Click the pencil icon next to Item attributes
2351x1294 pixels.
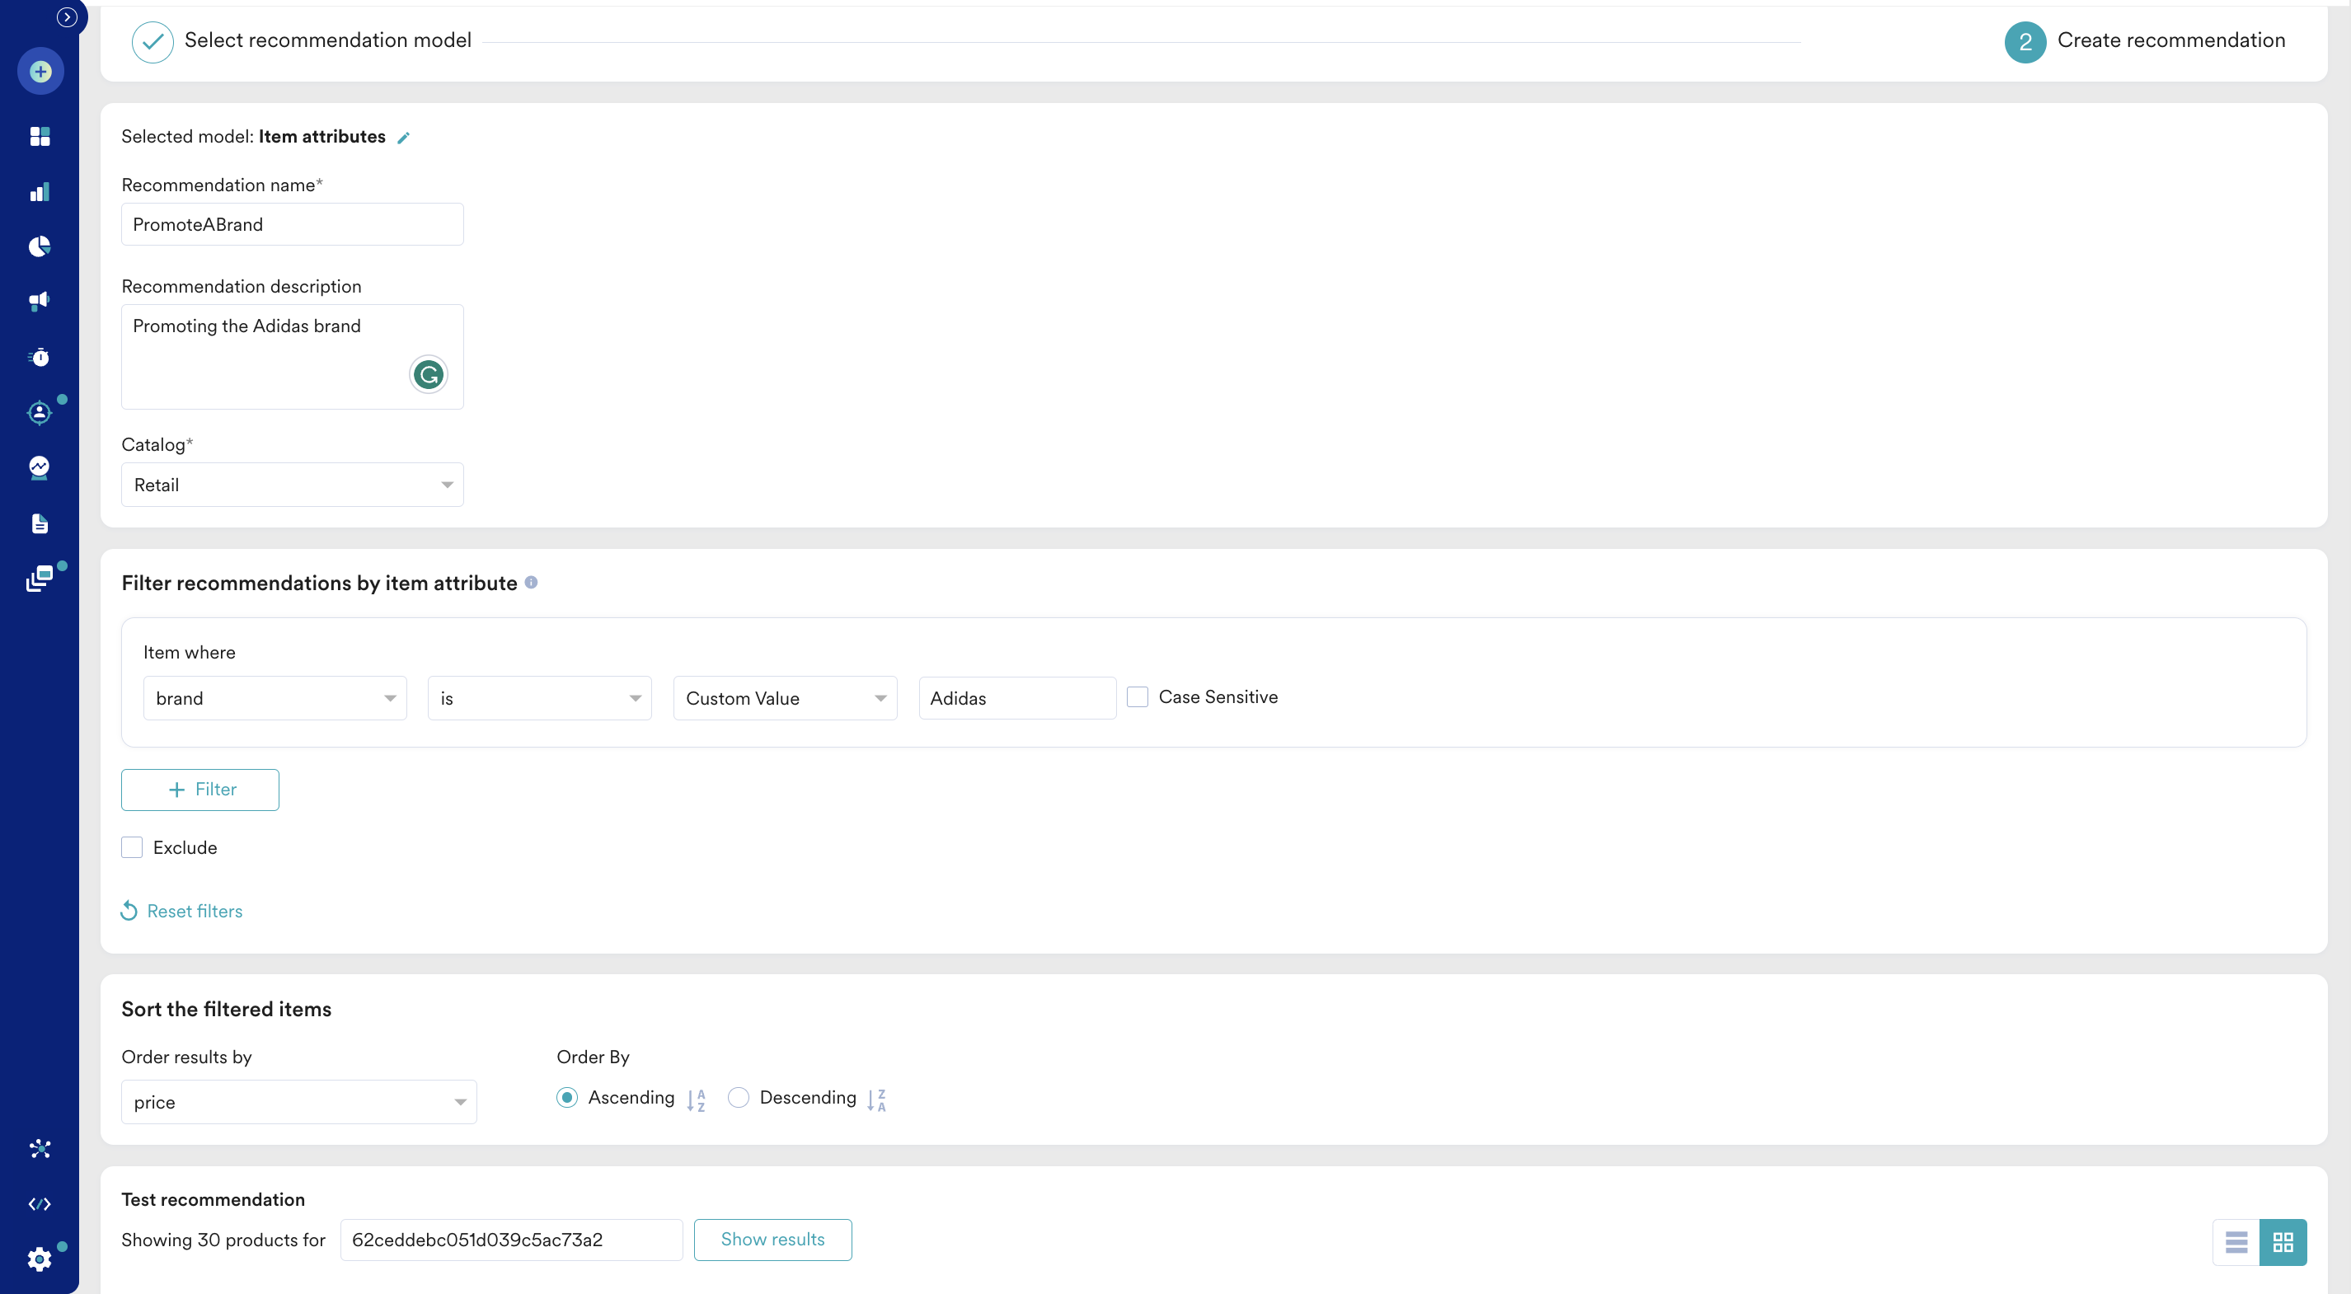pos(403,138)
